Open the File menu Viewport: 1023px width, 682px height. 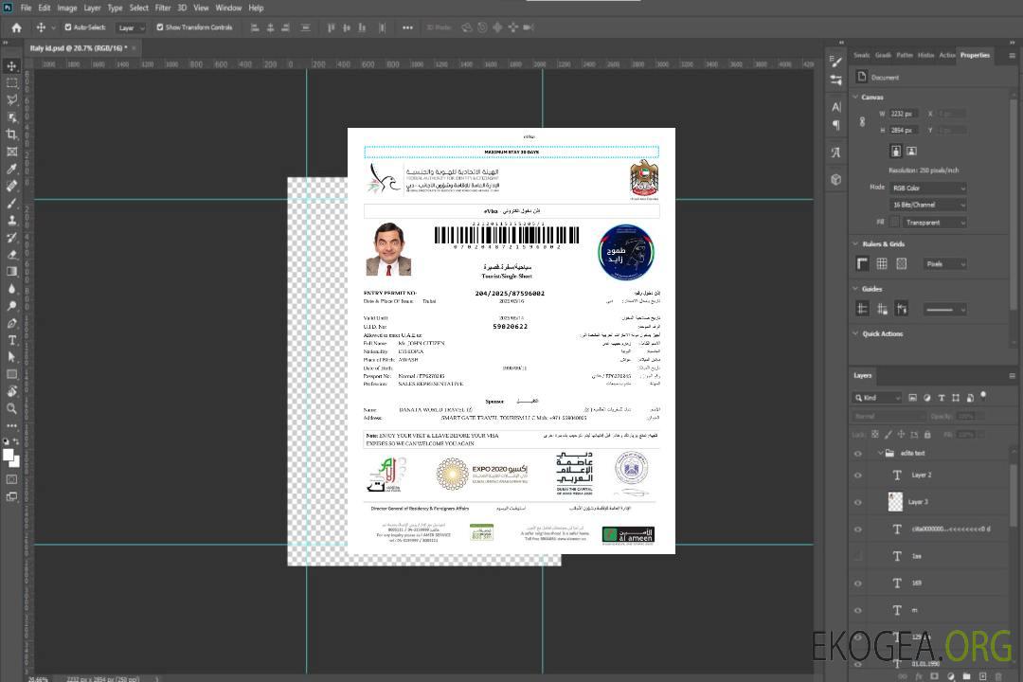click(27, 8)
